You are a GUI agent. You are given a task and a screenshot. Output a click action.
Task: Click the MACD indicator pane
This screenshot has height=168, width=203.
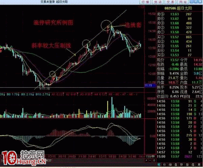tap(72, 136)
